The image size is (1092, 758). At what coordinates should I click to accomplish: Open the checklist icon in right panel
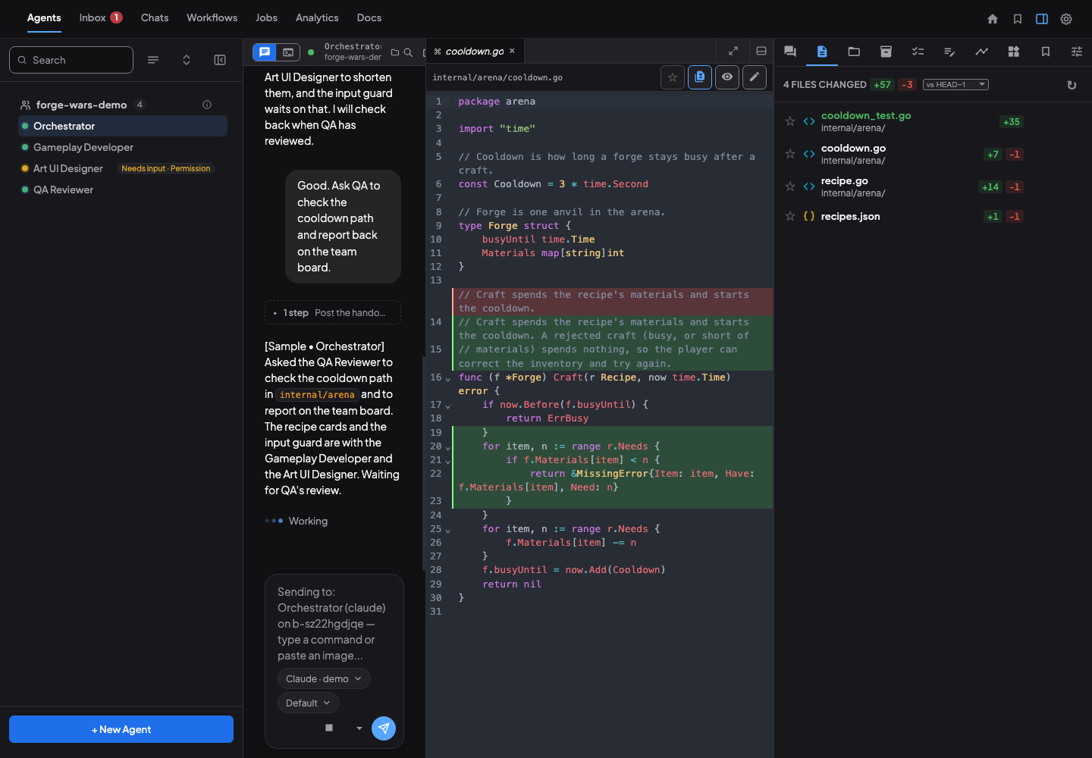918,52
